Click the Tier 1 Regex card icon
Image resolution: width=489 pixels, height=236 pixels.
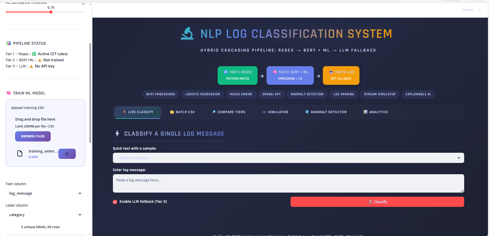226,72
